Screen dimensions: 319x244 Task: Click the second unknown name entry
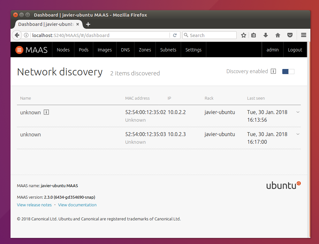coord(31,134)
